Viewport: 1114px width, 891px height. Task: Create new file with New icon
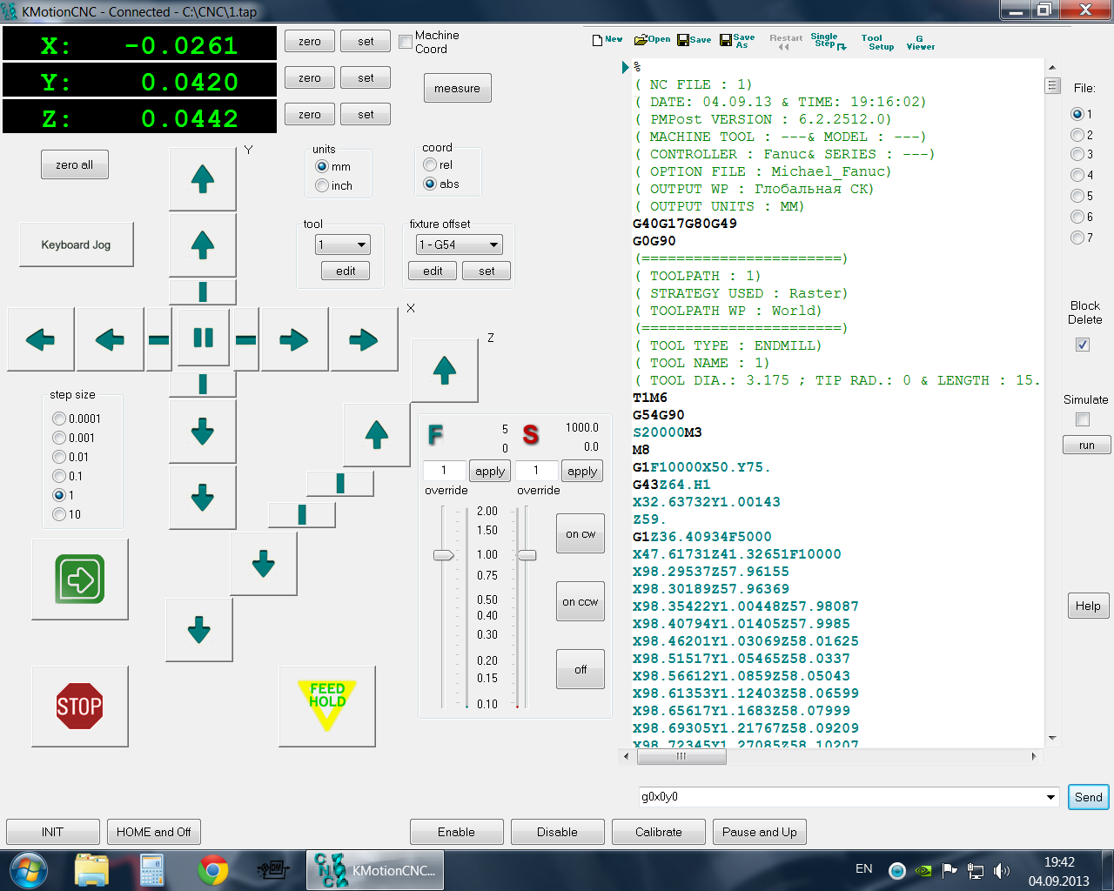coord(607,39)
